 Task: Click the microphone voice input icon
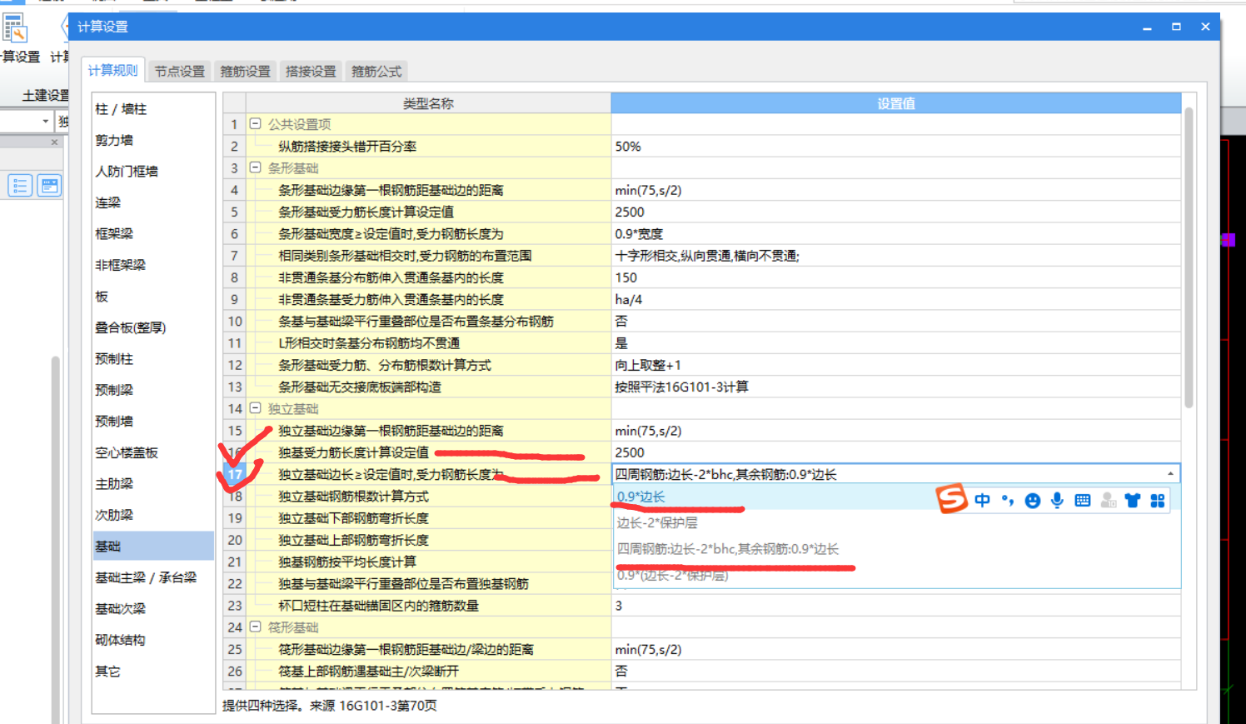1057,500
